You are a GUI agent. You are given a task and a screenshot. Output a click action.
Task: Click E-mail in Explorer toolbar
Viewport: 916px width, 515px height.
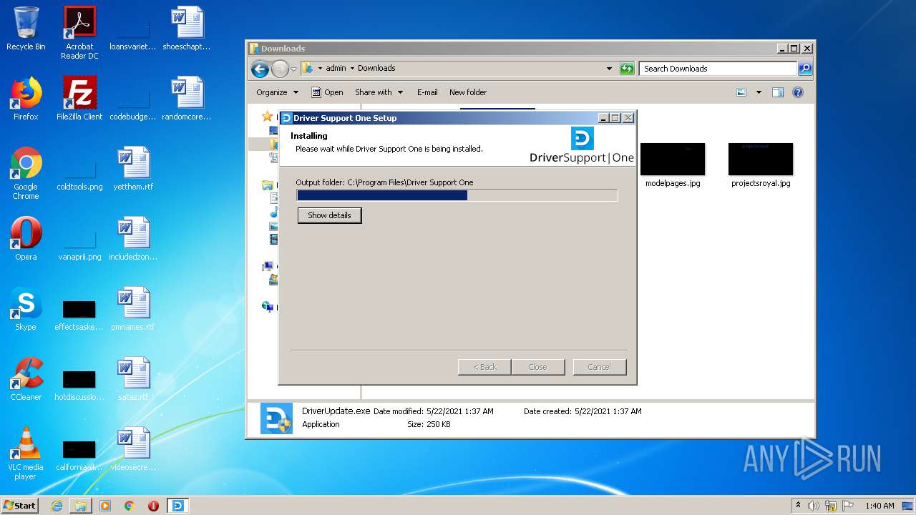(x=427, y=92)
